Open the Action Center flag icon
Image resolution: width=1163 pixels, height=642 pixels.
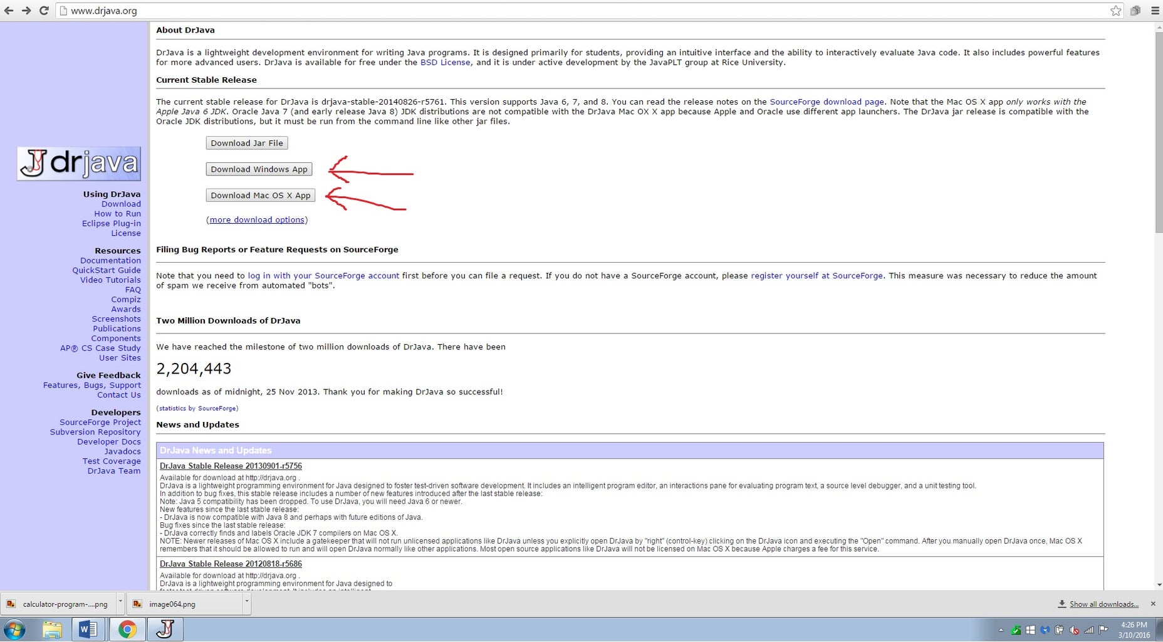1103,630
